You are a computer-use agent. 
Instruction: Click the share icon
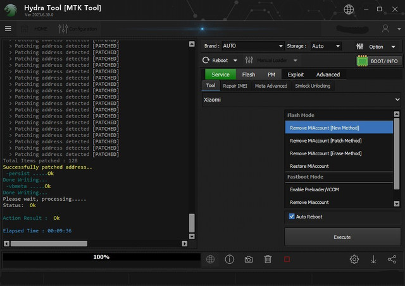(x=392, y=259)
